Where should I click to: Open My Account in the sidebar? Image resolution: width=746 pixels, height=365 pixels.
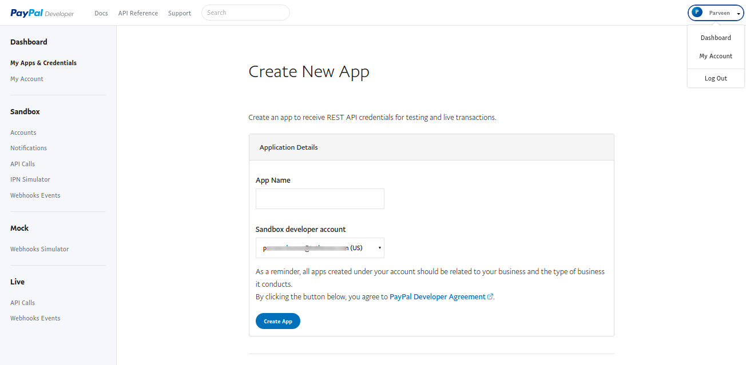click(x=27, y=79)
